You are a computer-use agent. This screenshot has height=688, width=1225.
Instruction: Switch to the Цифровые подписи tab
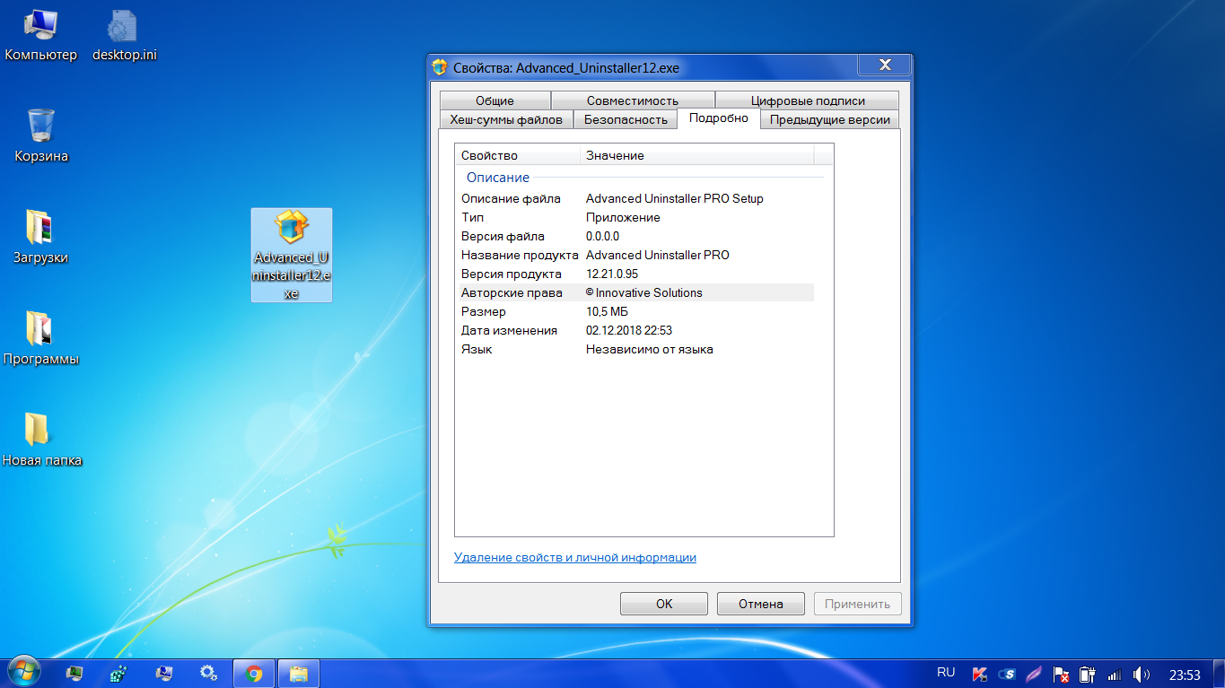[807, 100]
